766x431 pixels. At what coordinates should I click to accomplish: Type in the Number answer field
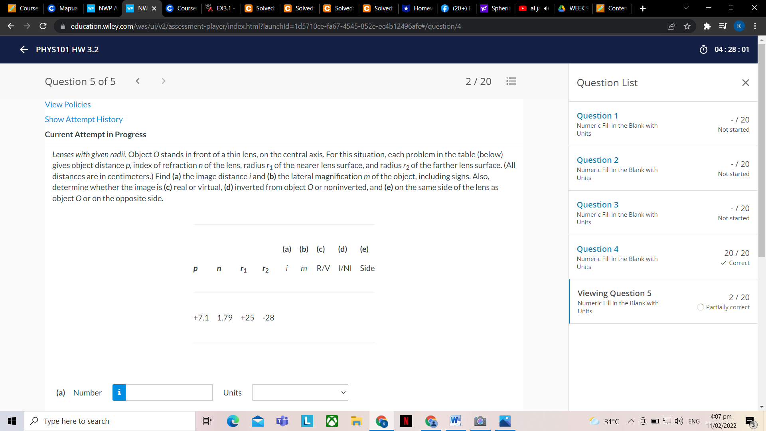pos(169,392)
